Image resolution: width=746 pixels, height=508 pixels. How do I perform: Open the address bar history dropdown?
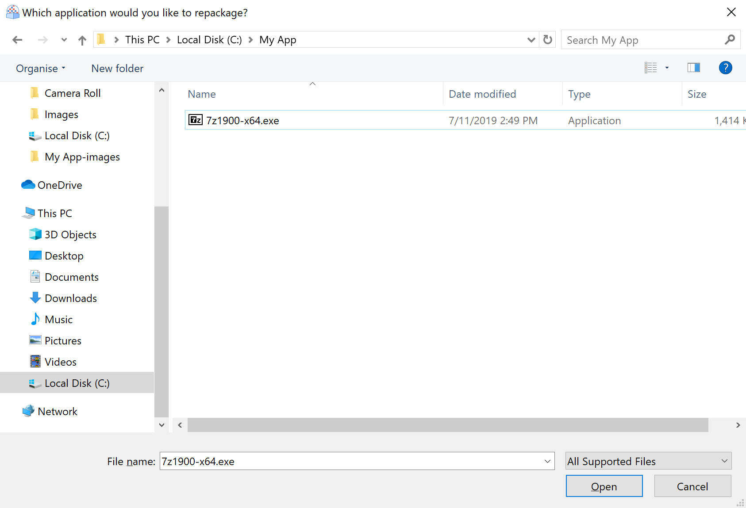531,40
